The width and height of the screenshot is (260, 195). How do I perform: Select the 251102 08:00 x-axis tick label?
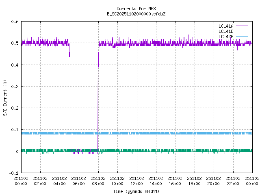[98, 181]
